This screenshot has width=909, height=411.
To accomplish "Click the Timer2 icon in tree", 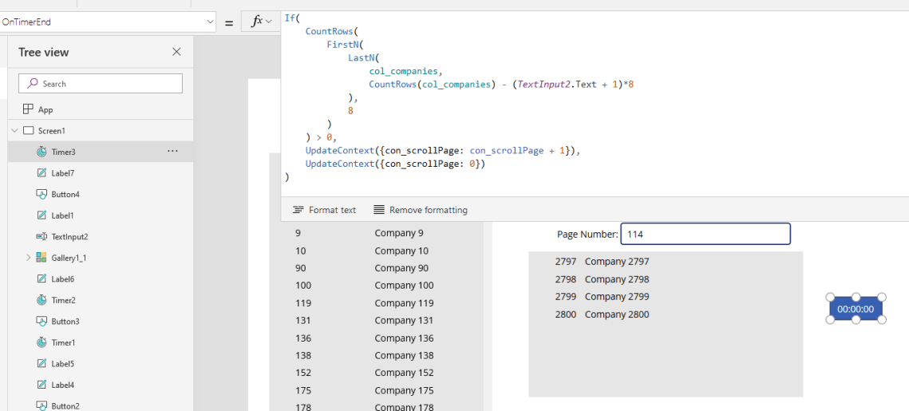I will point(41,300).
